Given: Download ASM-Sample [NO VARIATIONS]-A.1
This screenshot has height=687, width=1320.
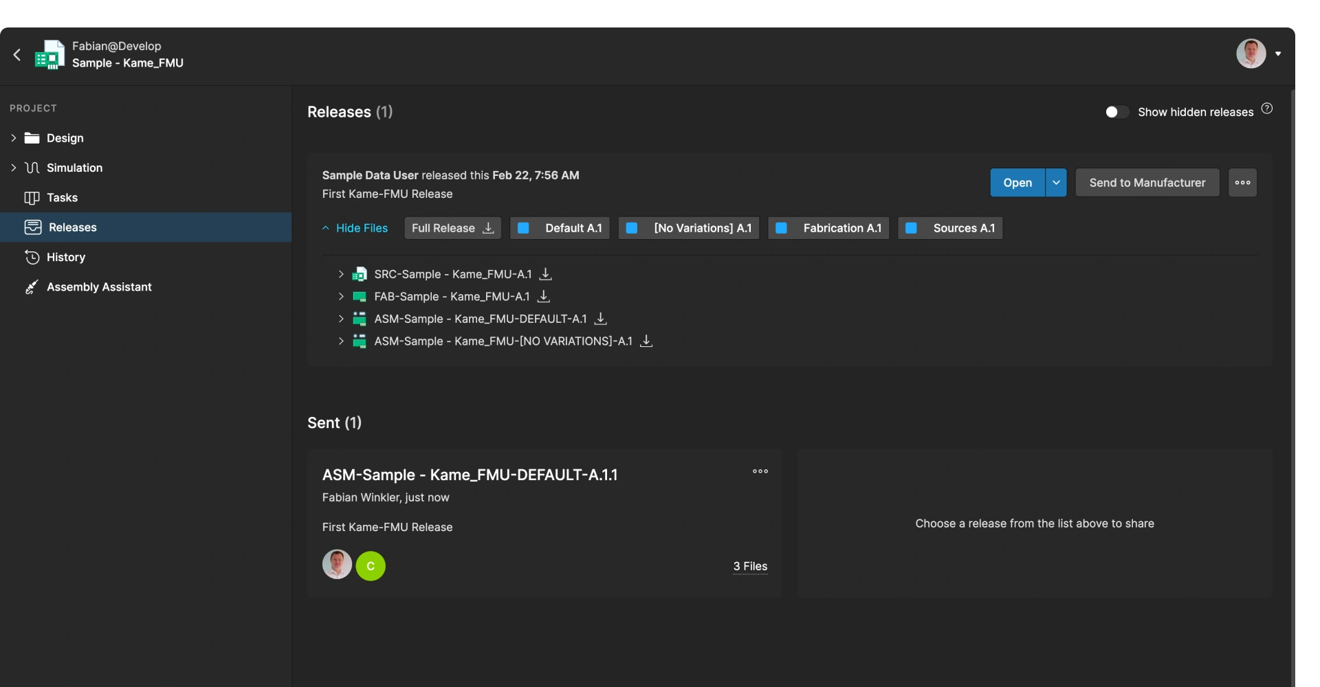Looking at the screenshot, I should pos(646,341).
